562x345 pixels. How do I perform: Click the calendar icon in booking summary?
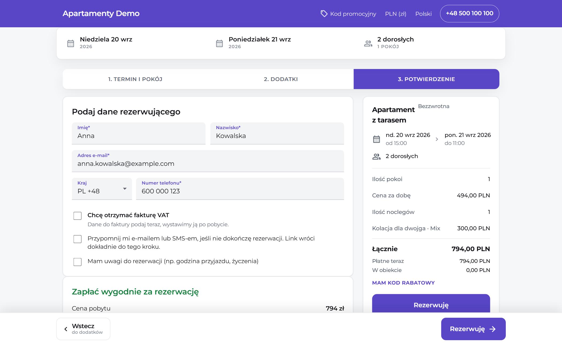click(377, 139)
